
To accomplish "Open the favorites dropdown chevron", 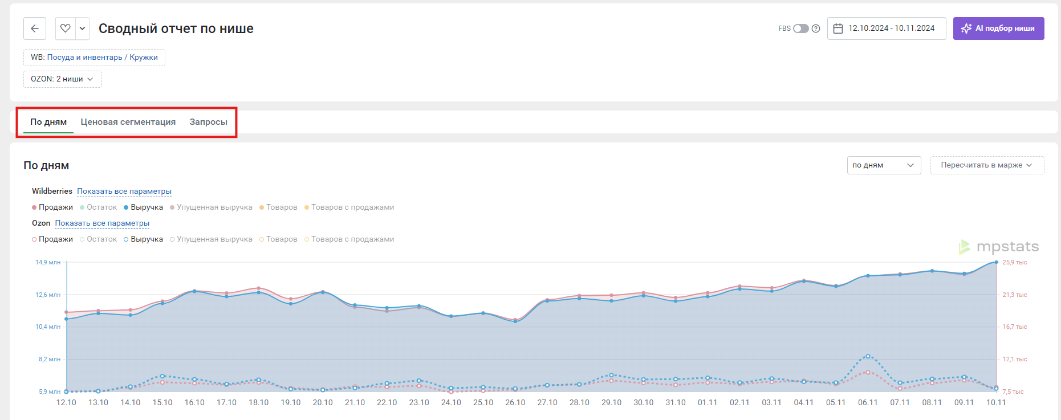I will point(83,28).
